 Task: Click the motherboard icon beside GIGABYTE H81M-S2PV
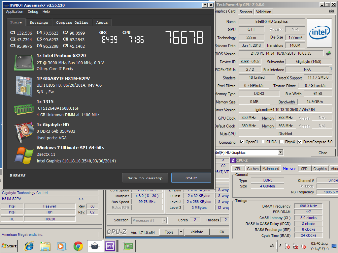(x=24, y=86)
